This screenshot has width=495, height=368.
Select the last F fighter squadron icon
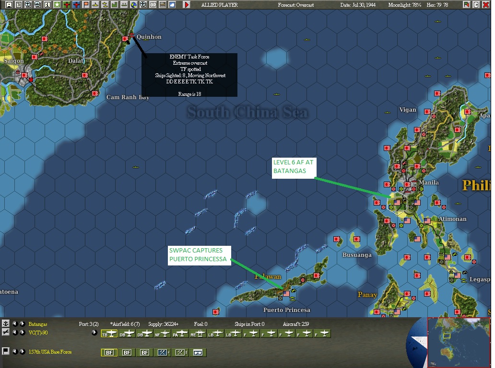click(x=322, y=334)
